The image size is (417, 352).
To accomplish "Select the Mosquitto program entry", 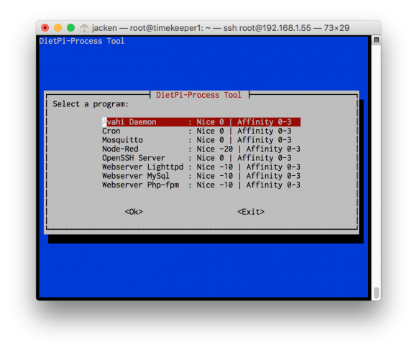I will click(197, 140).
